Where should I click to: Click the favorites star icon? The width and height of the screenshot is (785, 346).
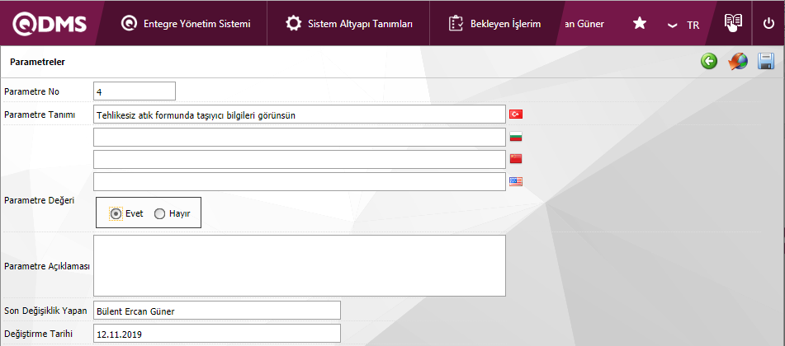(x=640, y=24)
